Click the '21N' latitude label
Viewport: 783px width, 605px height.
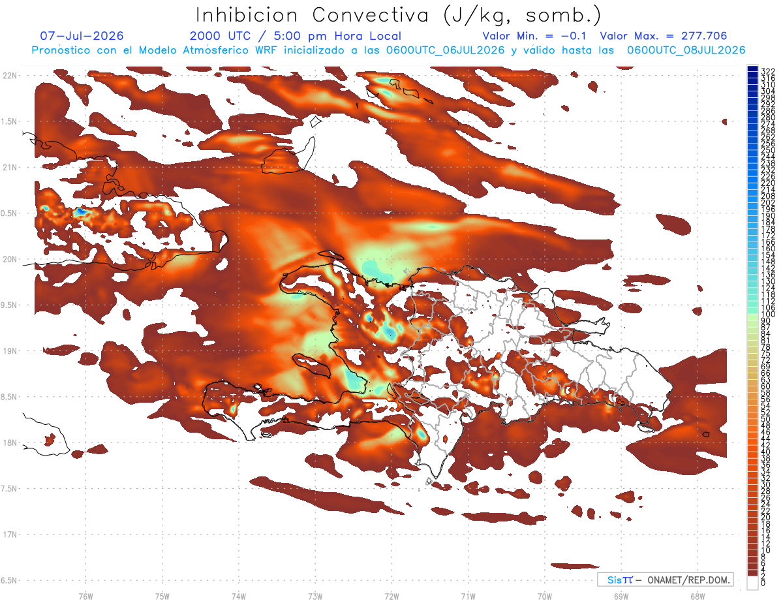9,167
